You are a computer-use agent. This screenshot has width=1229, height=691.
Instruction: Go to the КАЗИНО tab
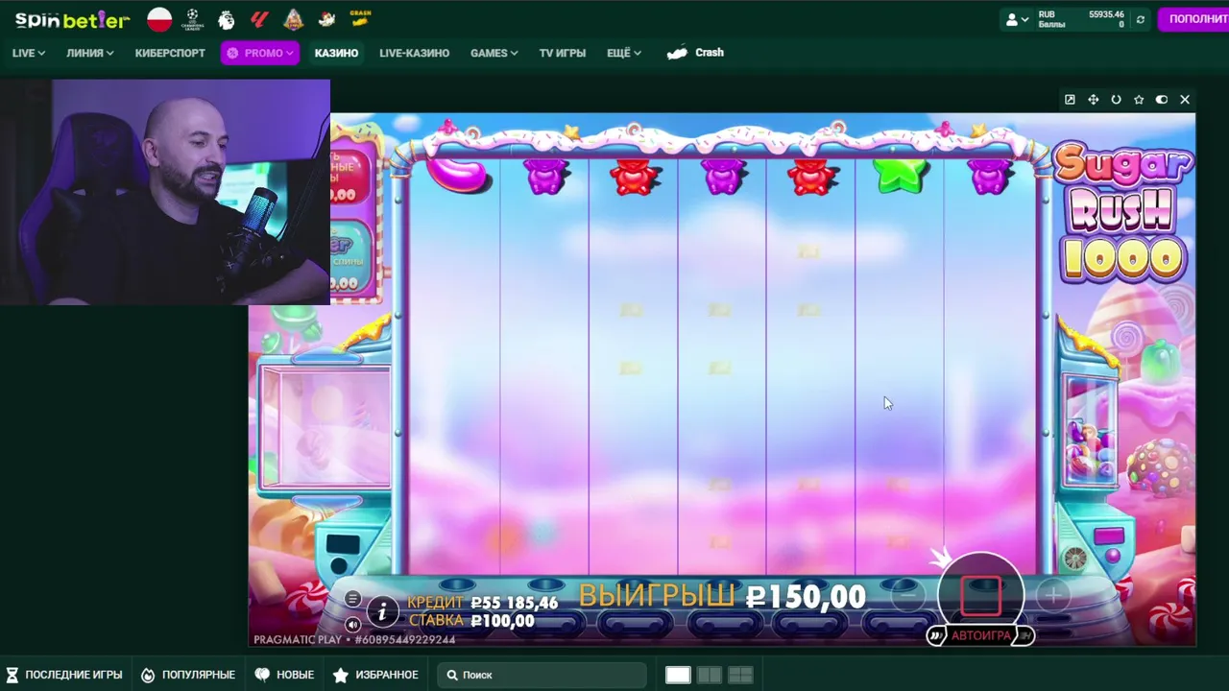(336, 53)
